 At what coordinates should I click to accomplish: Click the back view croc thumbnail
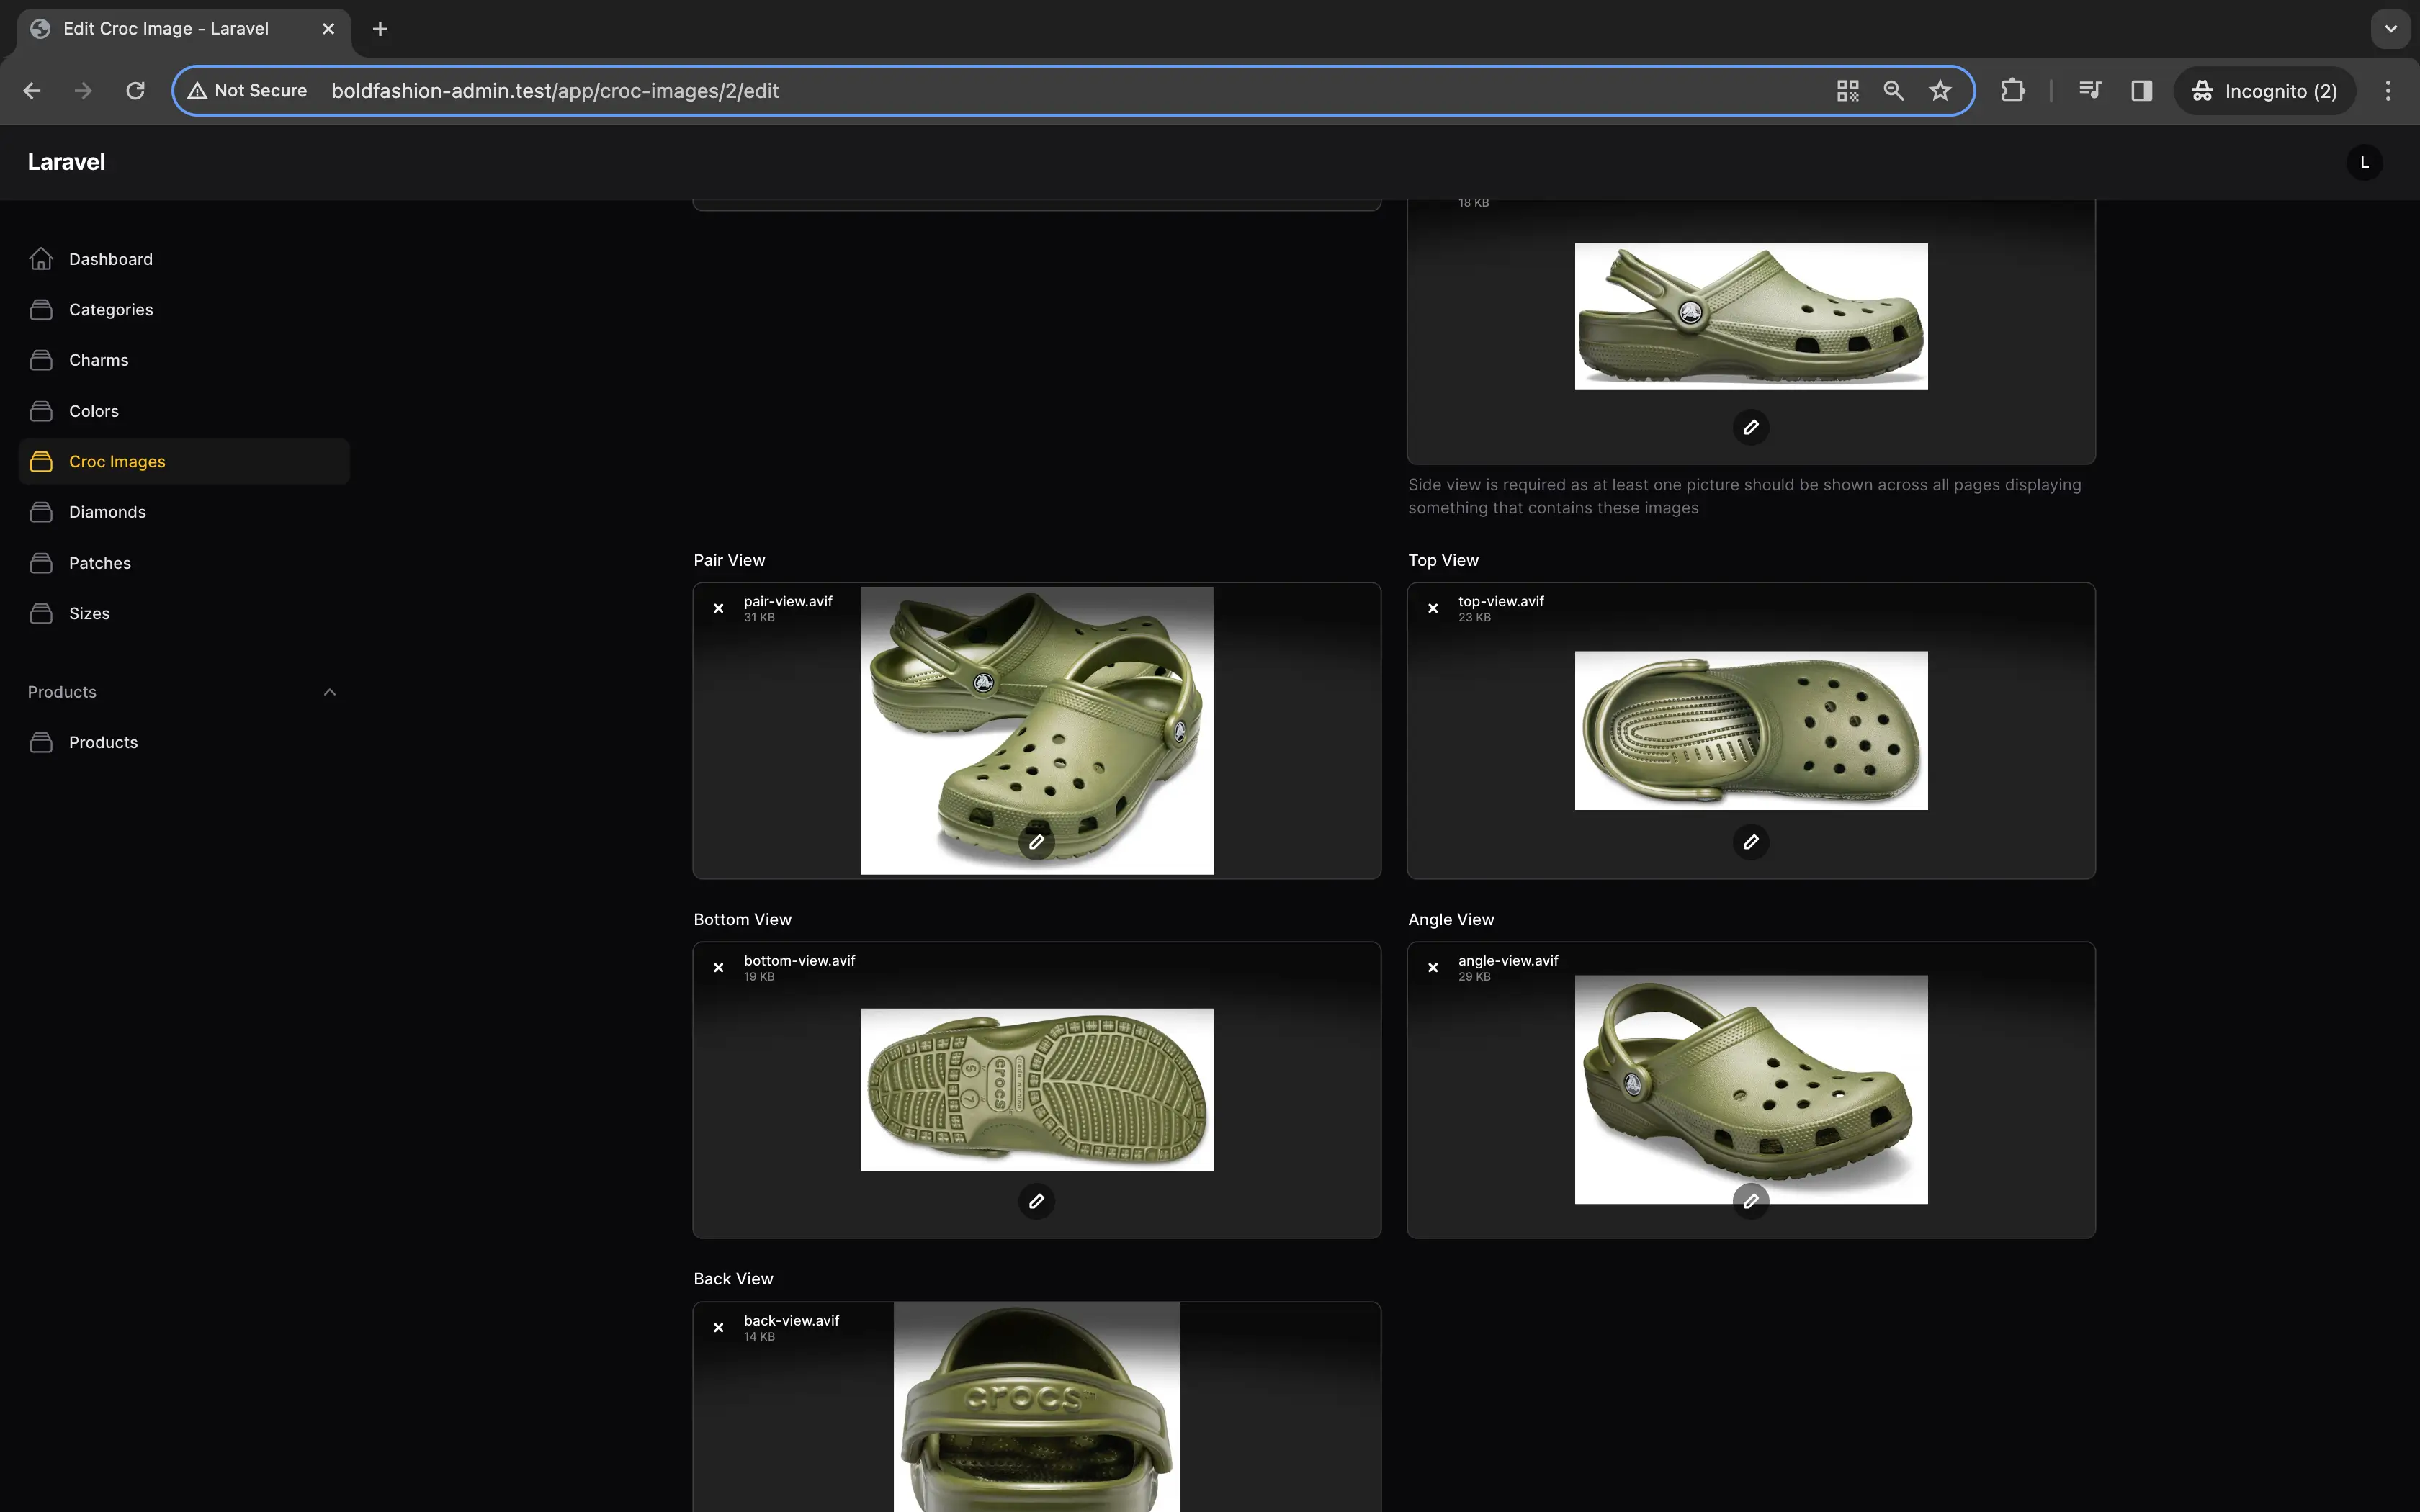tap(1037, 1407)
